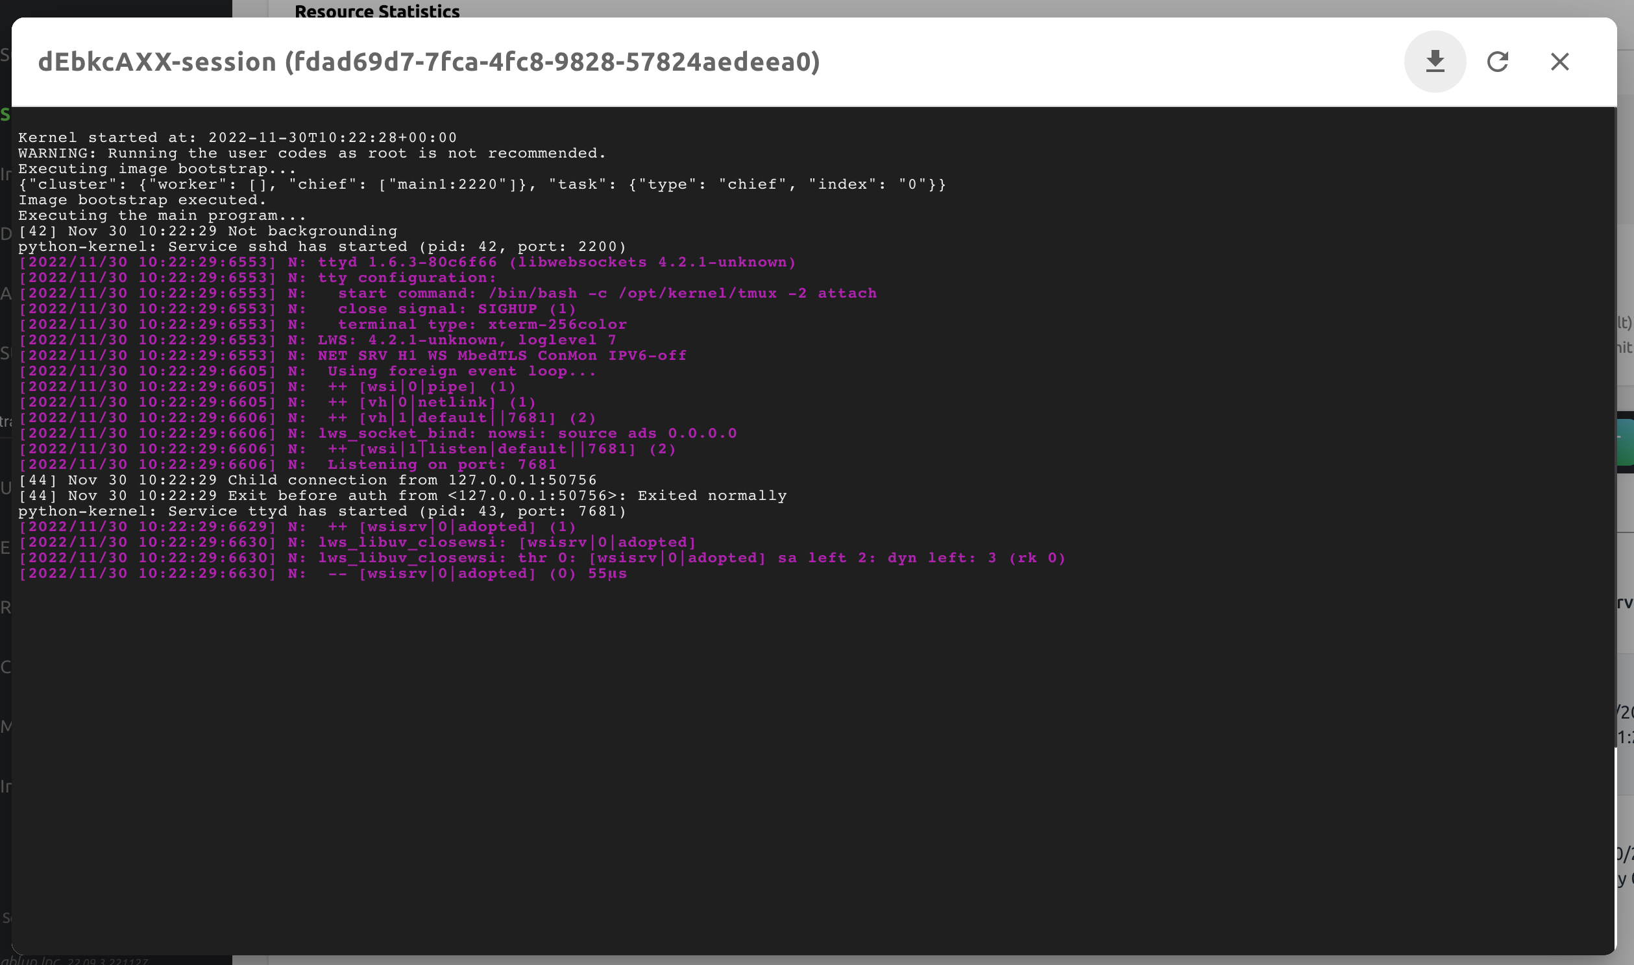Click the 'terminal type: xterm-256color' line

coord(323,325)
